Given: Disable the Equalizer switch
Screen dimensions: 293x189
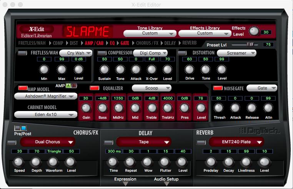Looking at the screenshot, I should (x=95, y=88).
